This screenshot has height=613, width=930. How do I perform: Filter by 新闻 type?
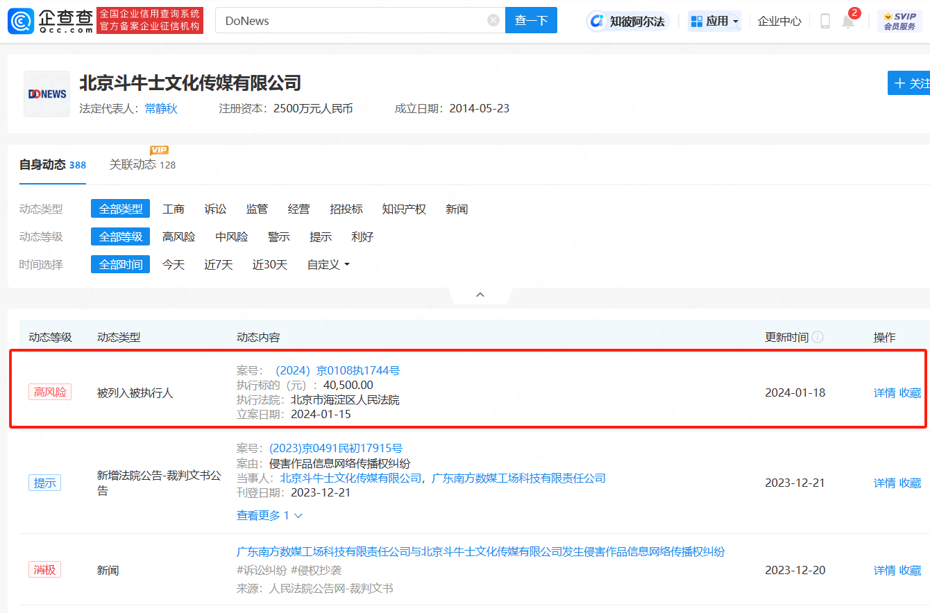coord(457,209)
